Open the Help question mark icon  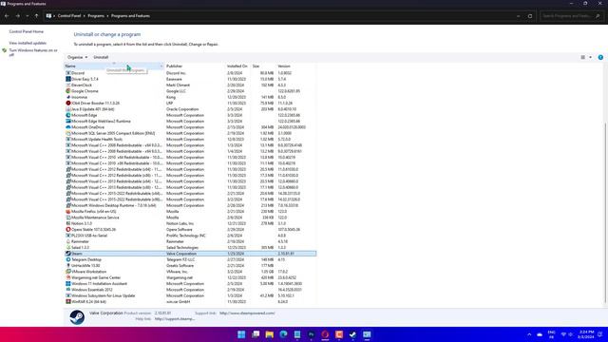(x=600, y=57)
